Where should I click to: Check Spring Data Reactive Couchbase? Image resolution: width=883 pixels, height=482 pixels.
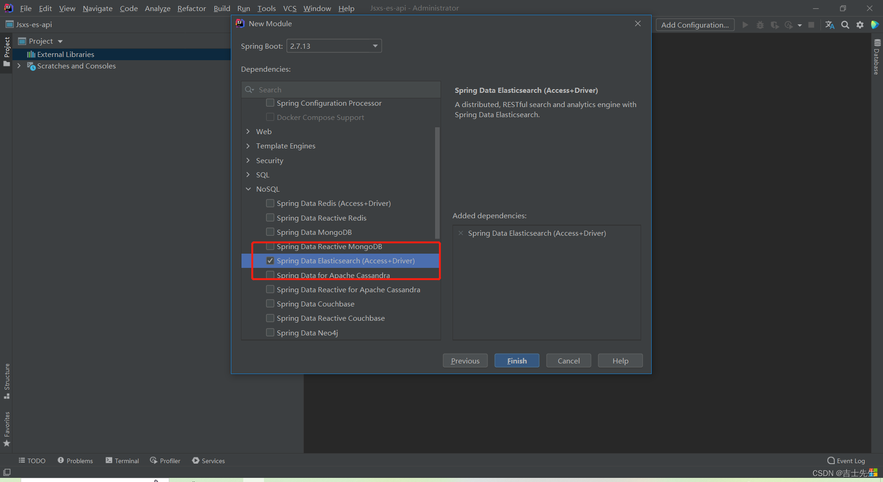click(x=270, y=318)
